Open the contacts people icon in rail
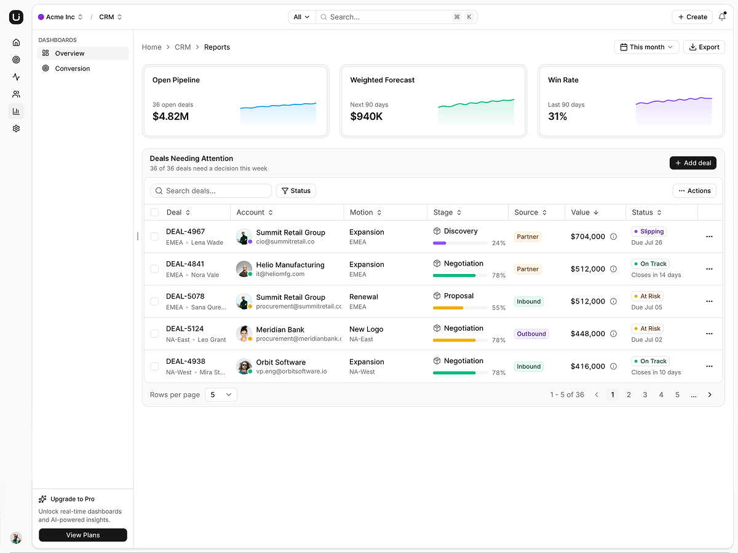This screenshot has width=738, height=553. pos(16,94)
